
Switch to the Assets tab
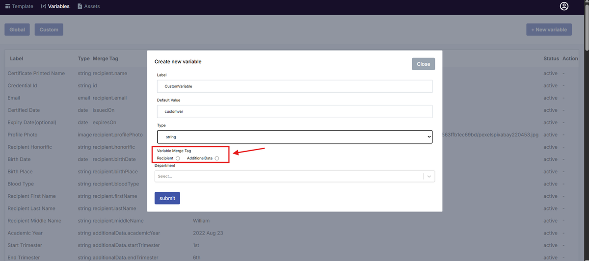88,6
